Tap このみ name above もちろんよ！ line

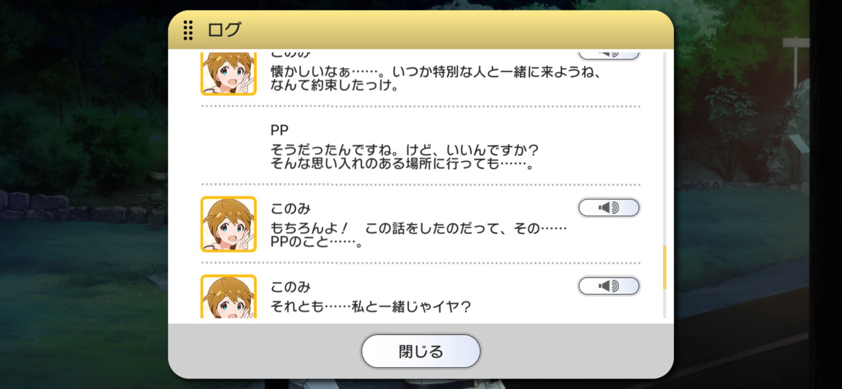pos(290,208)
